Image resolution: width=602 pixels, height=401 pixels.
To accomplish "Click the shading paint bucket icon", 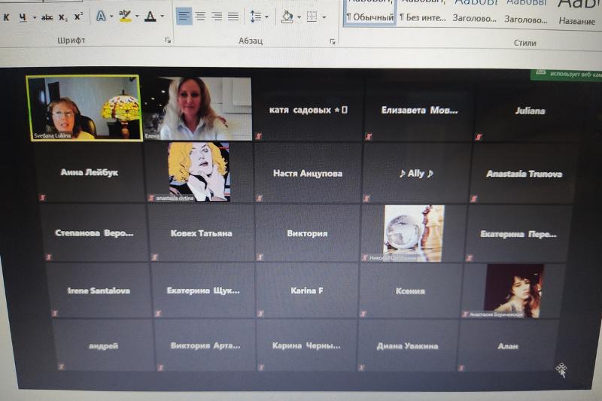I will (287, 16).
